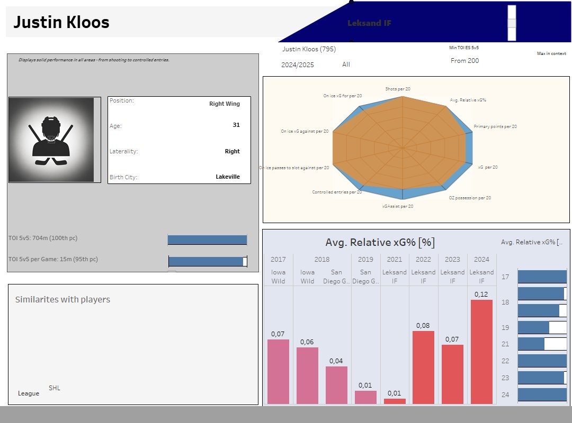Click the SHL league value

coord(55,388)
